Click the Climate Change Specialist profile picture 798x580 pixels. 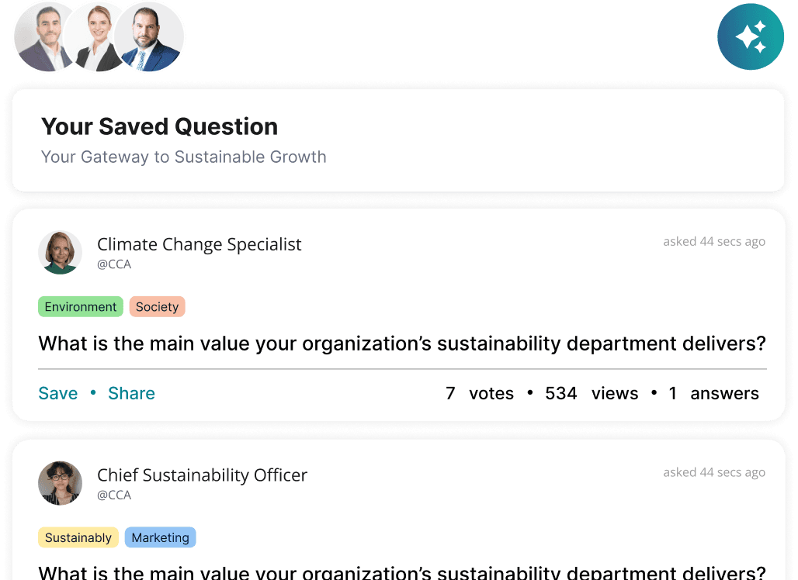(60, 252)
